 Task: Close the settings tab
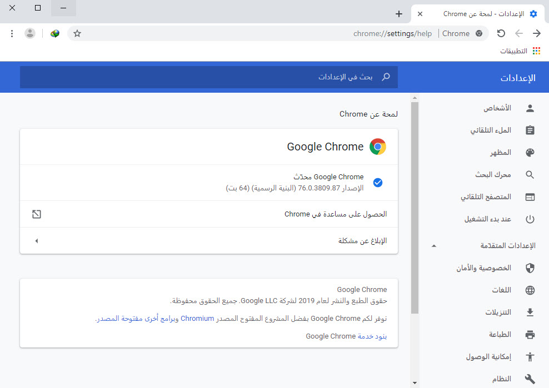click(x=420, y=14)
